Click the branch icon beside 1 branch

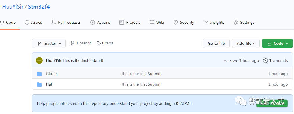click(73, 43)
